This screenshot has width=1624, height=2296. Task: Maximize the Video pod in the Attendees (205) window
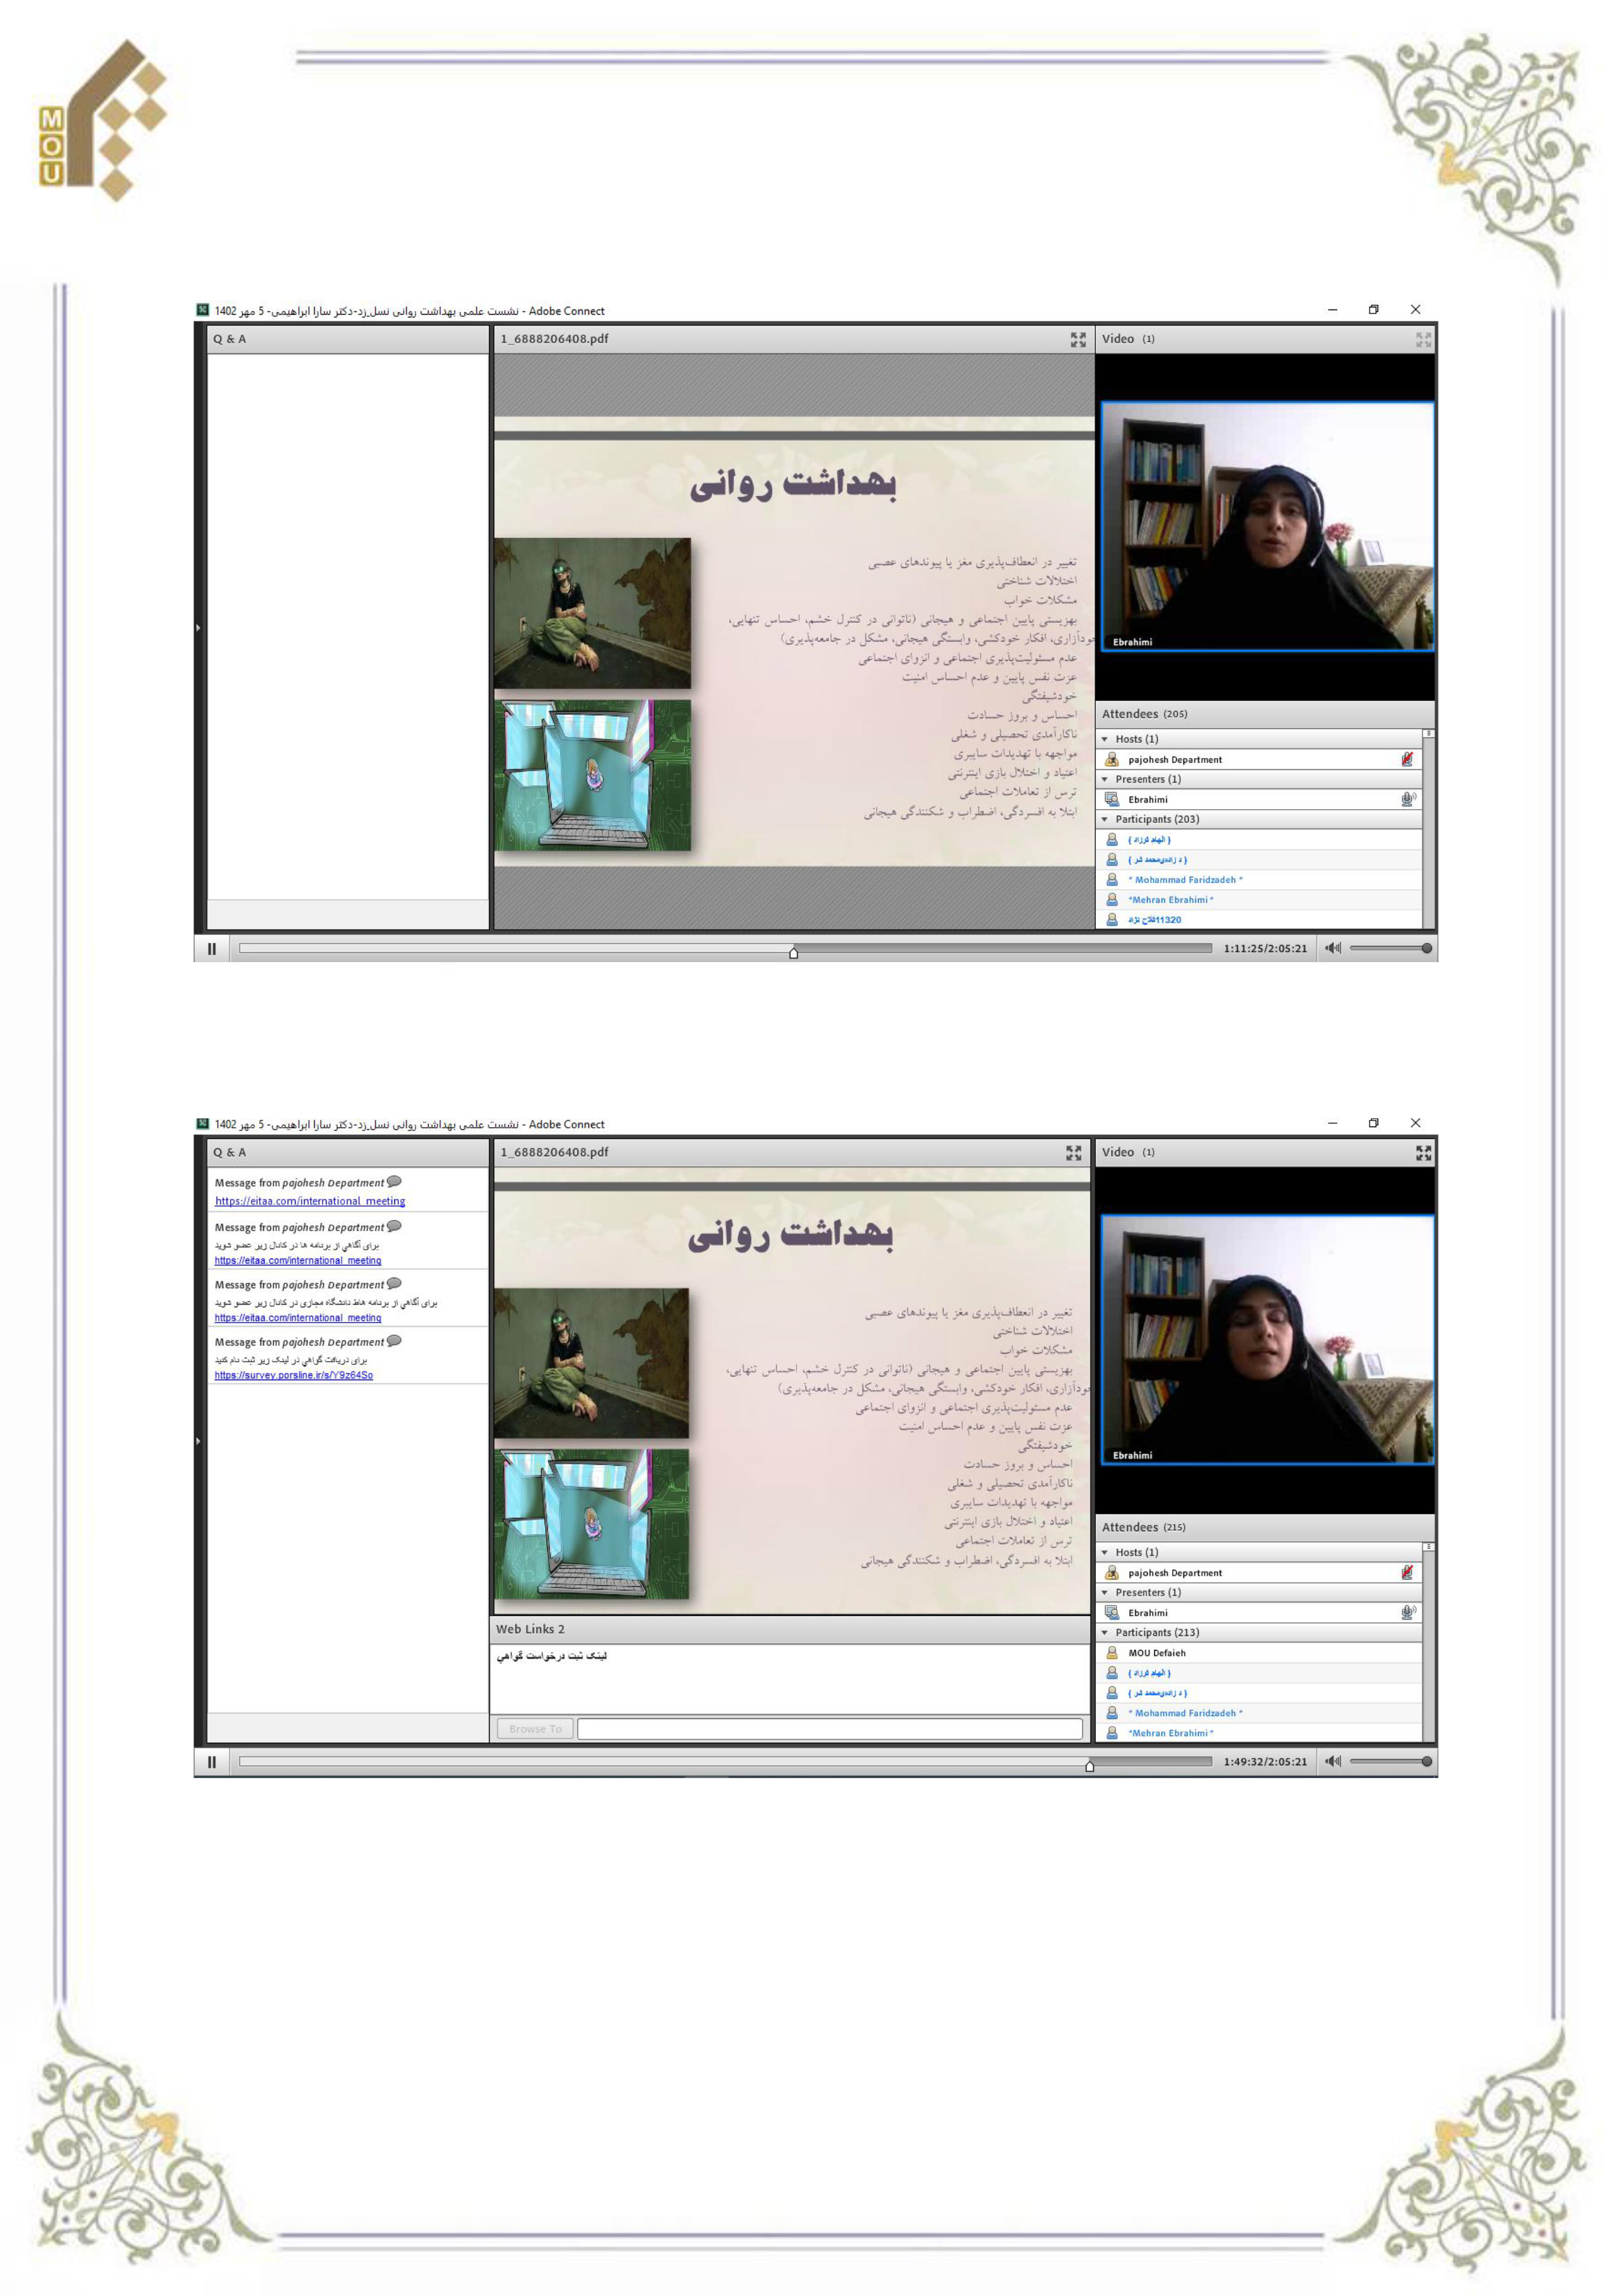tap(1423, 340)
